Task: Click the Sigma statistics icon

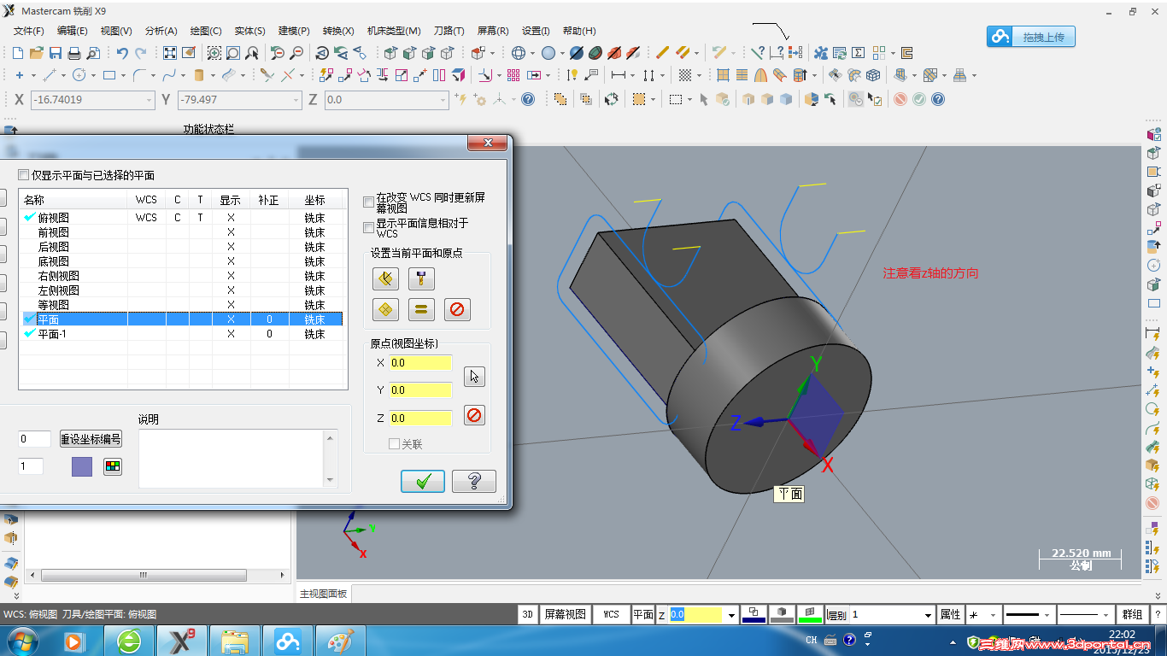Action: [859, 53]
